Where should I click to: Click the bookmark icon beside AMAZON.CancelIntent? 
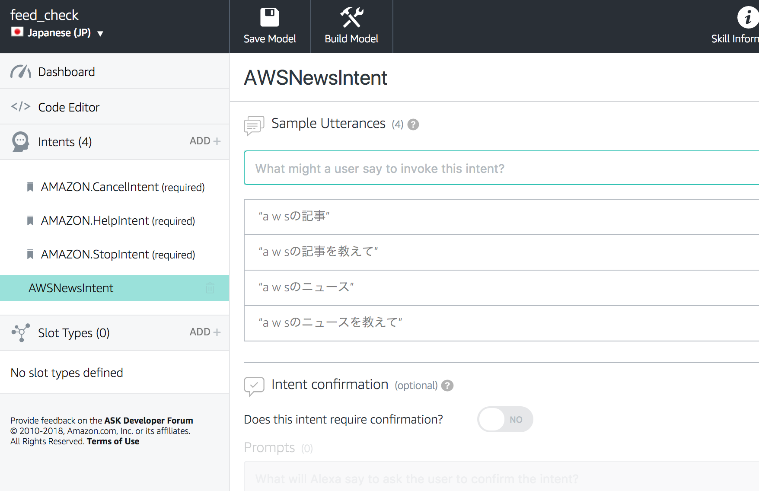[30, 187]
